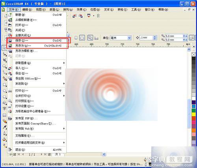Image resolution: width=197 pixels, height=168 pixels.
Task: Click the Import icon in the standard toolbar
Action: (74, 16)
